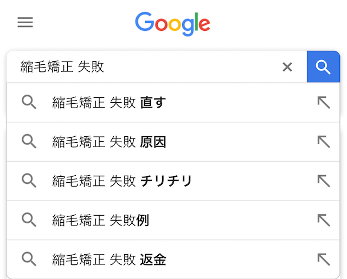347x279 pixels.
Task: Click the blue search magnifier button
Action: tap(323, 67)
